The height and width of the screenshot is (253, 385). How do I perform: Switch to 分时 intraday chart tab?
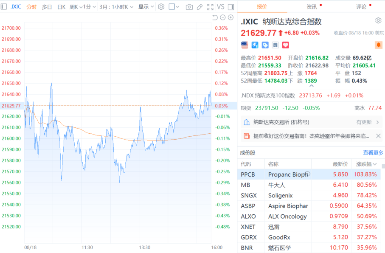(31, 7)
